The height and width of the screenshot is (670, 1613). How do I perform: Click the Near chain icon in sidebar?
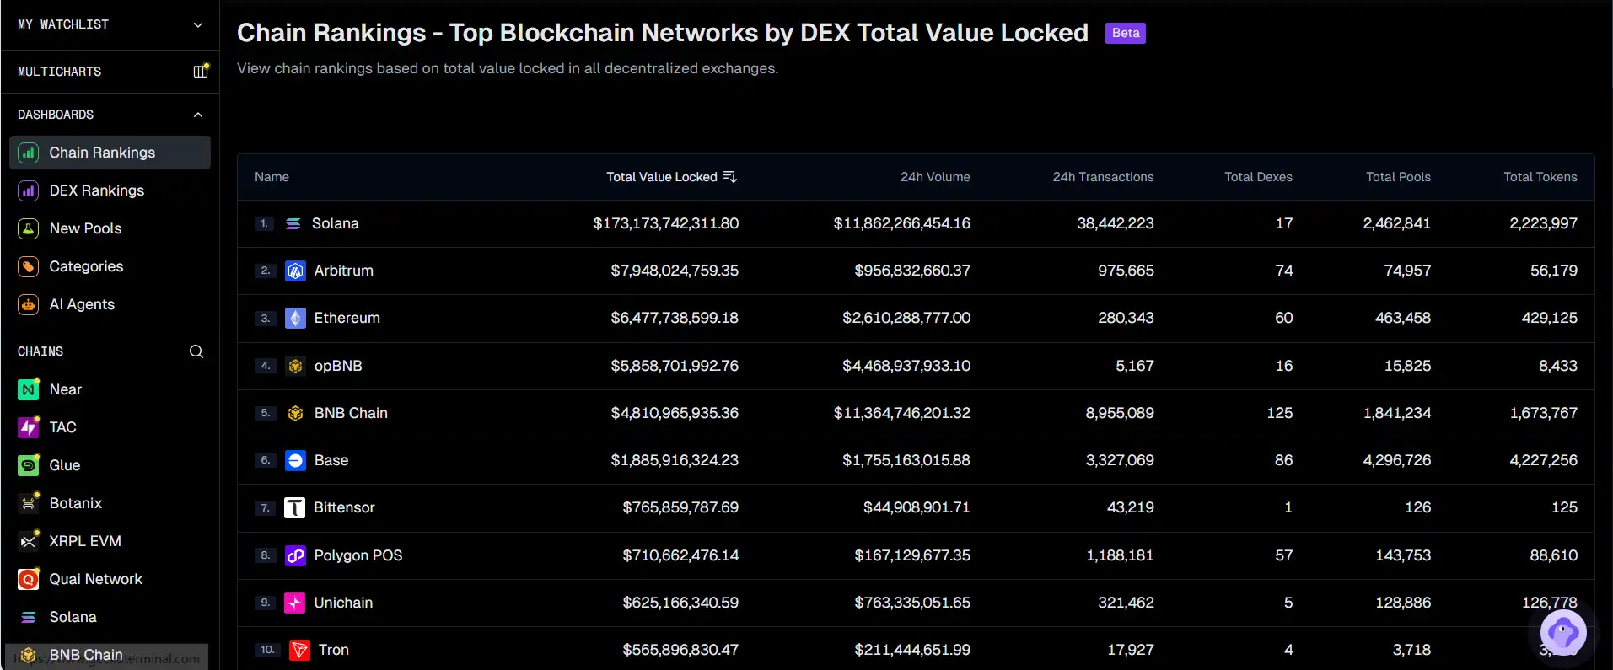29,389
